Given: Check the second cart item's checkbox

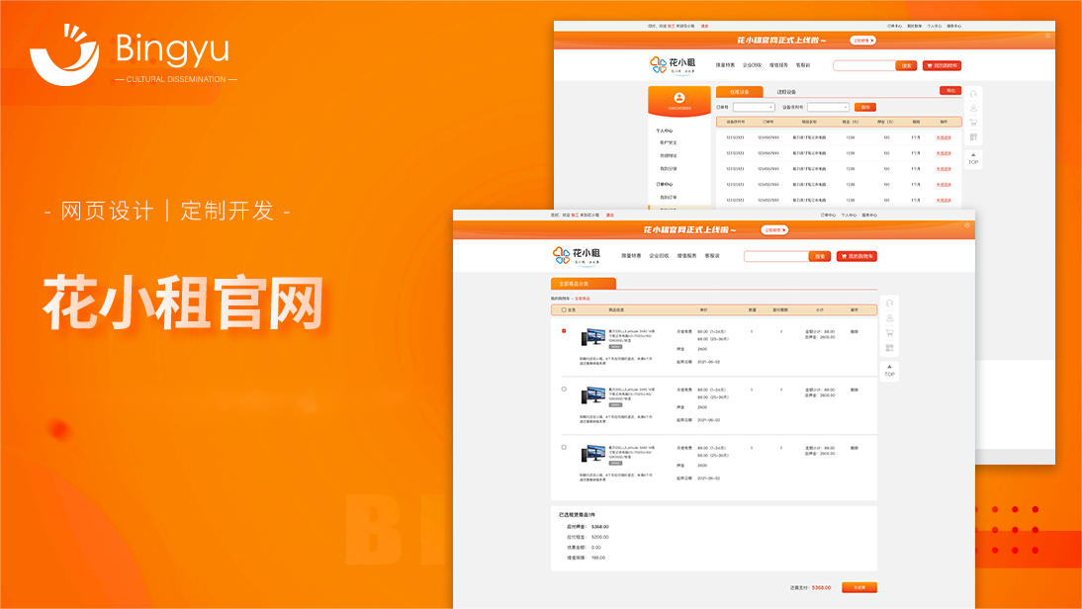Looking at the screenshot, I should pos(564,390).
